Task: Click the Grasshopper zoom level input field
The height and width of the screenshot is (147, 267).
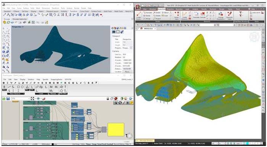Action: click(x=21, y=98)
